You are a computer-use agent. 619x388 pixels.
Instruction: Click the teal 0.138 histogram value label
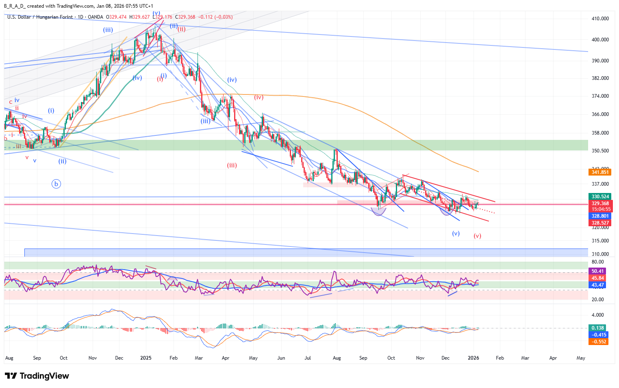click(x=597, y=328)
